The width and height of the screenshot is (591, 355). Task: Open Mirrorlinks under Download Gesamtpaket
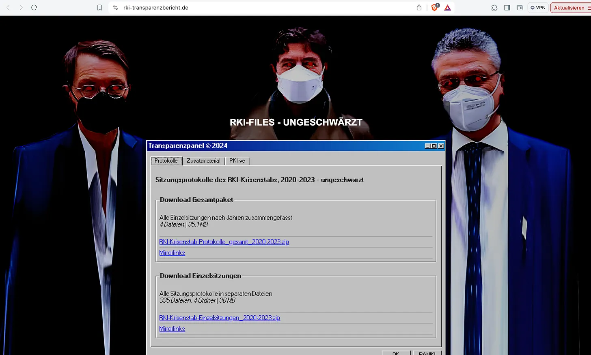click(x=172, y=253)
